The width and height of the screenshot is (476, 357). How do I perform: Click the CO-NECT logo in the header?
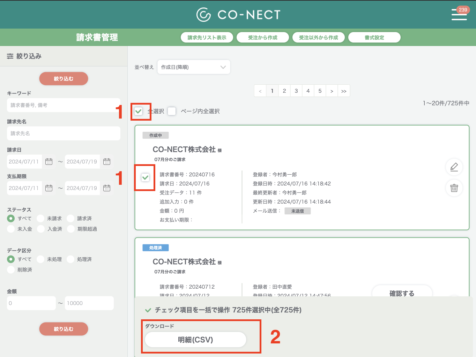tap(238, 15)
